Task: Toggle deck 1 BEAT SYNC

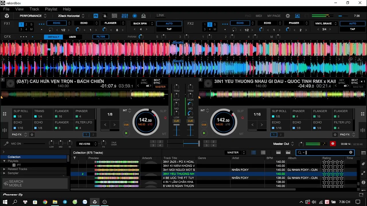Action: (157, 82)
